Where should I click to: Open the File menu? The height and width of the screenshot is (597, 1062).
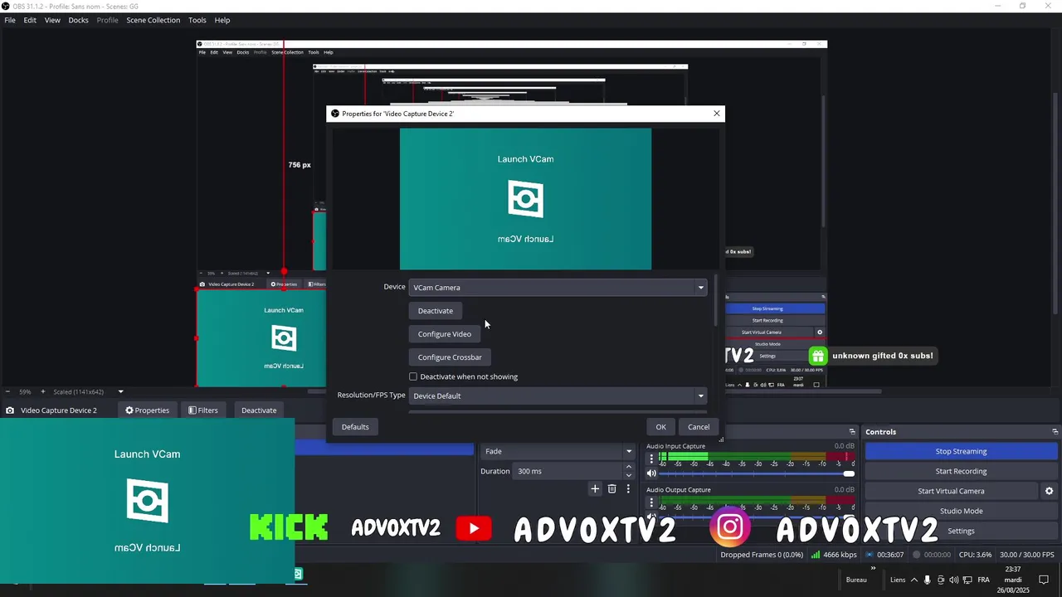pos(10,20)
